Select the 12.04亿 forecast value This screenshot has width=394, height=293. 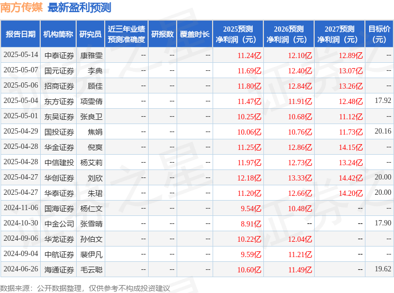tap(300, 239)
